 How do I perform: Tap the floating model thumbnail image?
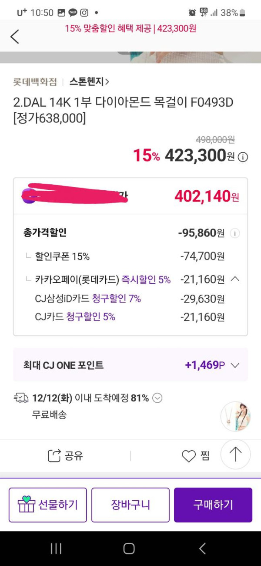pyautogui.click(x=236, y=416)
